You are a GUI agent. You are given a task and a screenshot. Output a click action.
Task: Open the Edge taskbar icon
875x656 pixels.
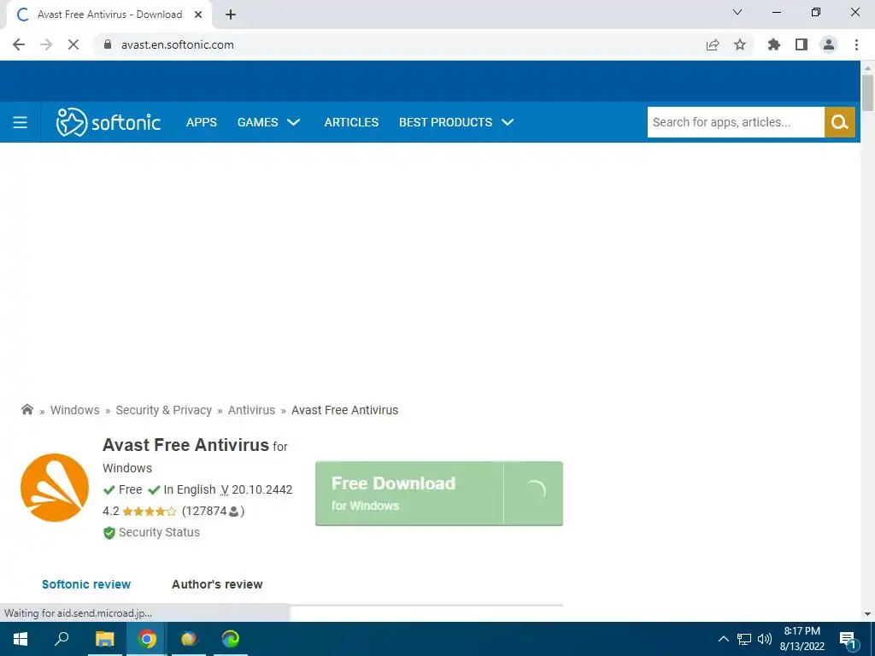(x=230, y=639)
